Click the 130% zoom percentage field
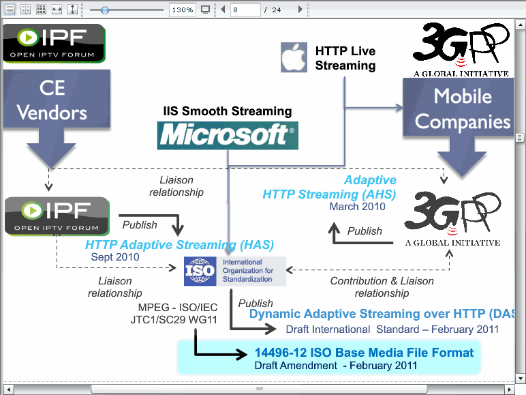This screenshot has width=526, height=395. 182,10
